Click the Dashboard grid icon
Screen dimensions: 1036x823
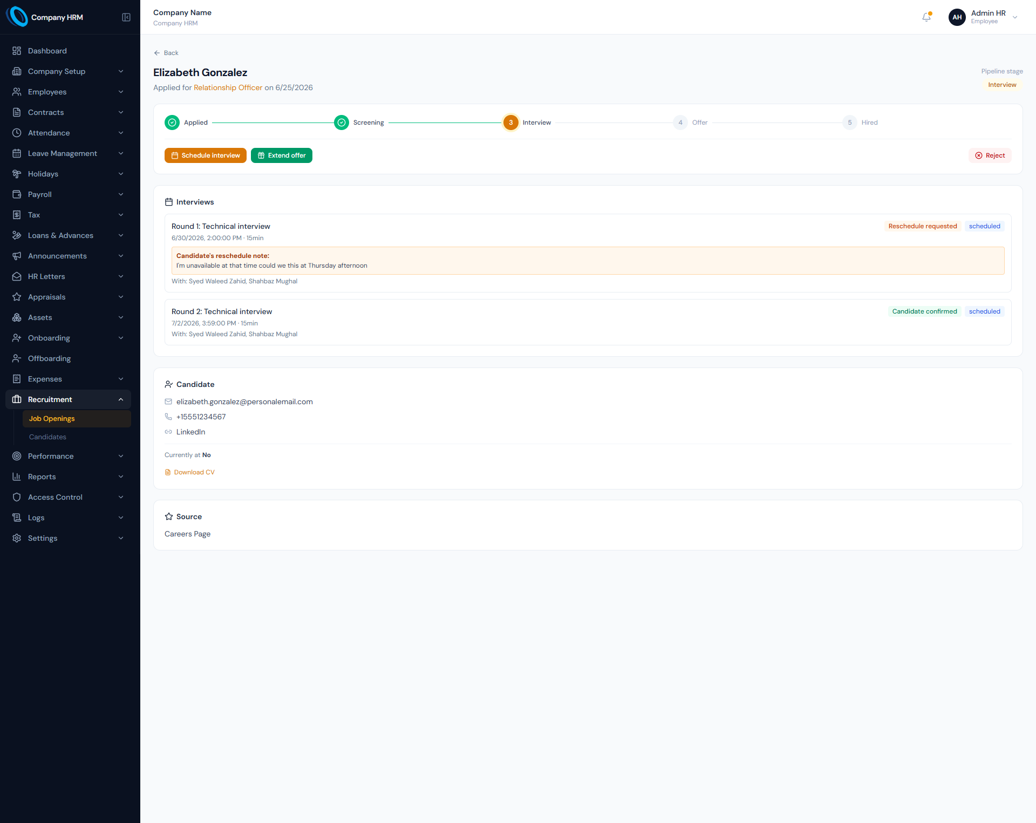pyautogui.click(x=17, y=51)
